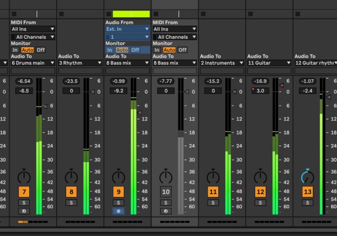Open the Audio From Ext. In dropdown
The height and width of the screenshot is (236, 337).
point(128,29)
